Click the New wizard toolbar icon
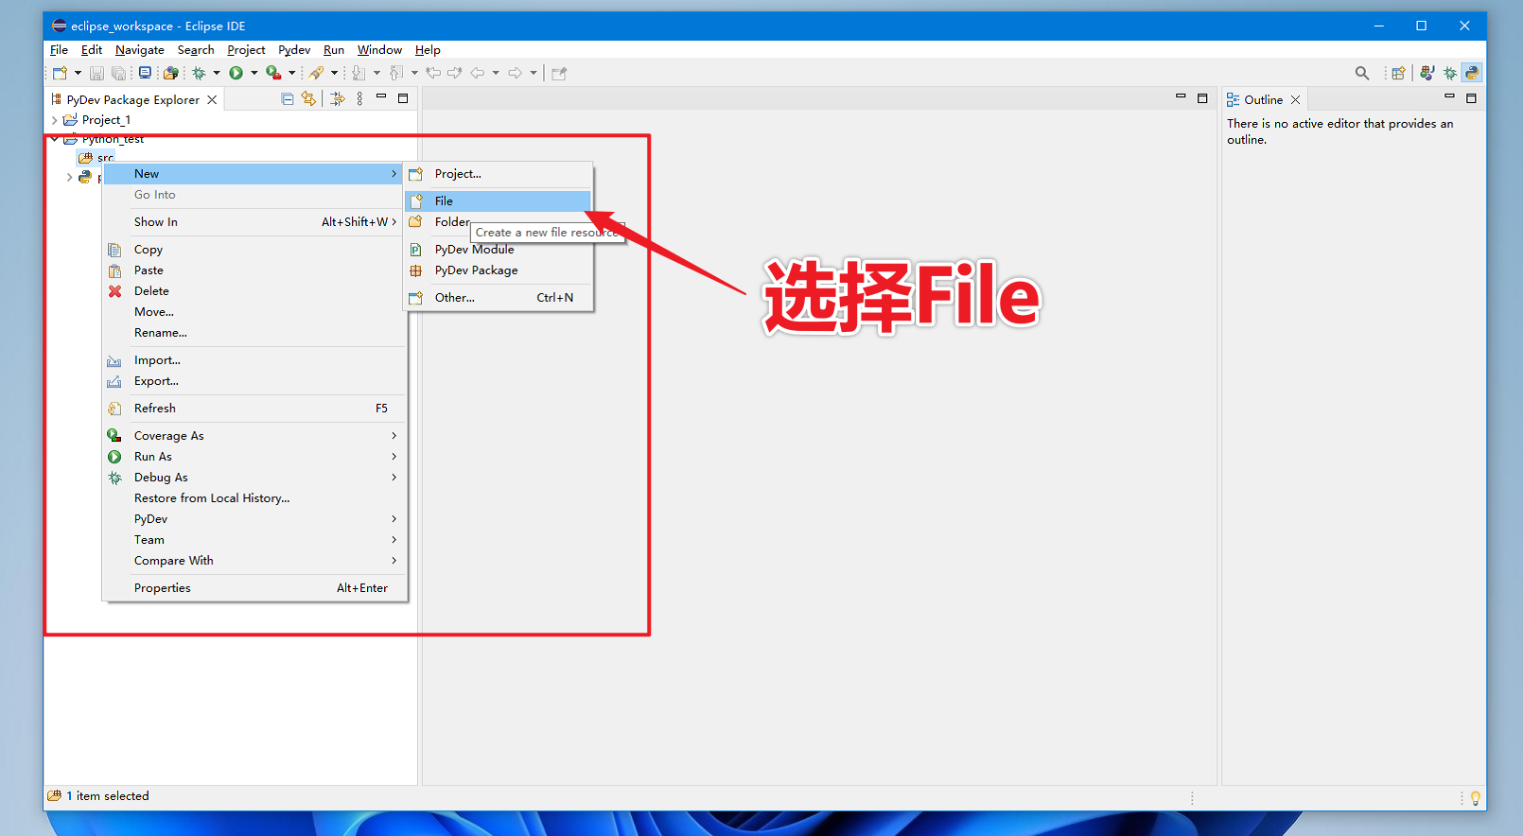The height and width of the screenshot is (836, 1523). (61, 73)
